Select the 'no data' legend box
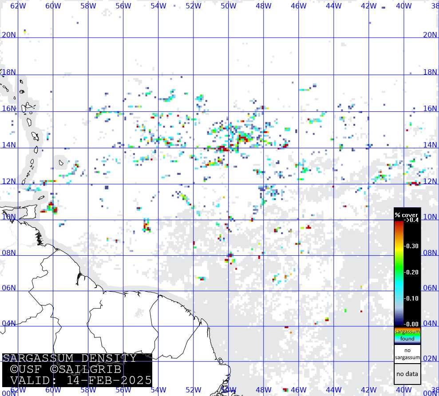This screenshot has height=396, width=439. [407, 374]
